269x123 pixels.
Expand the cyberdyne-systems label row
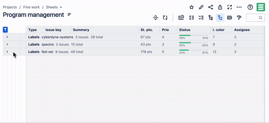(7, 37)
